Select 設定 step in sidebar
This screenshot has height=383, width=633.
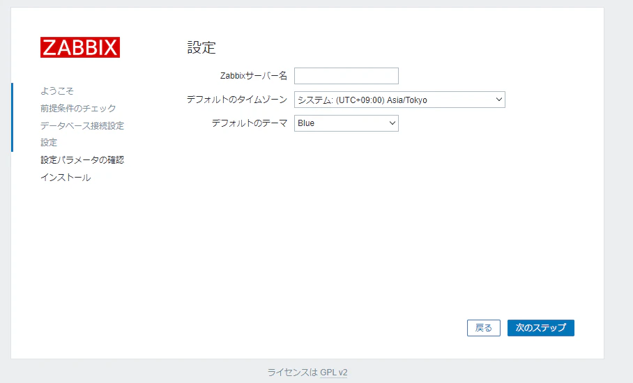[49, 142]
